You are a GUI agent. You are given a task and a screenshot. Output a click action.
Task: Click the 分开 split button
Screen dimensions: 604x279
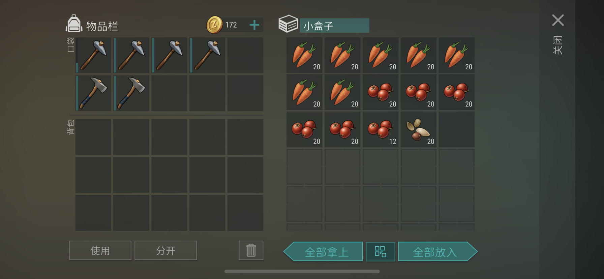click(165, 250)
